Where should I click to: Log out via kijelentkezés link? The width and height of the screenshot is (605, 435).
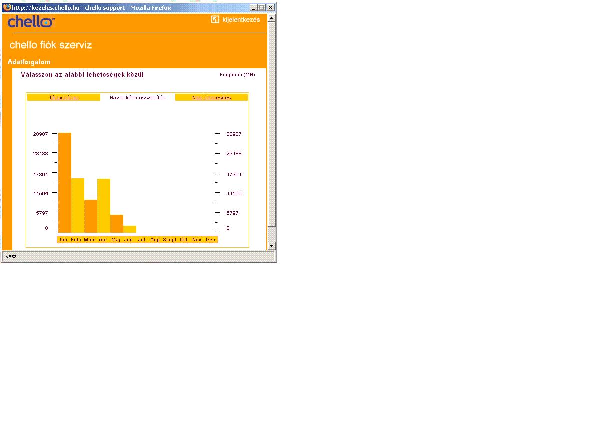[241, 20]
